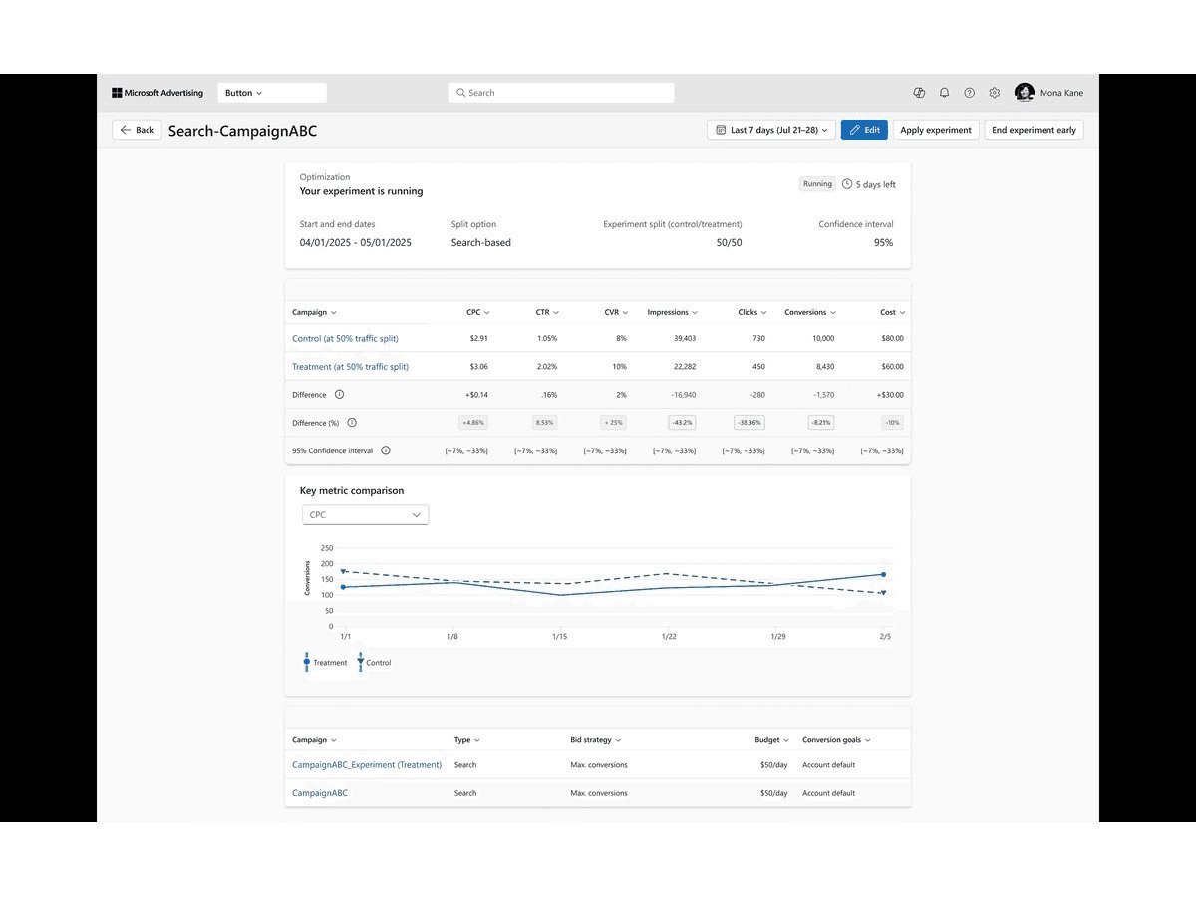1196x897 pixels.
Task: Click the 04/01/2025 - 05/01/2025 dates
Action: tap(356, 243)
